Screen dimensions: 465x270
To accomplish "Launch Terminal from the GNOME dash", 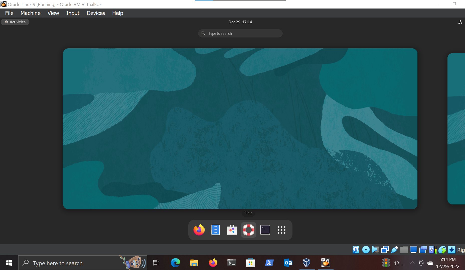I will pyautogui.click(x=265, y=230).
